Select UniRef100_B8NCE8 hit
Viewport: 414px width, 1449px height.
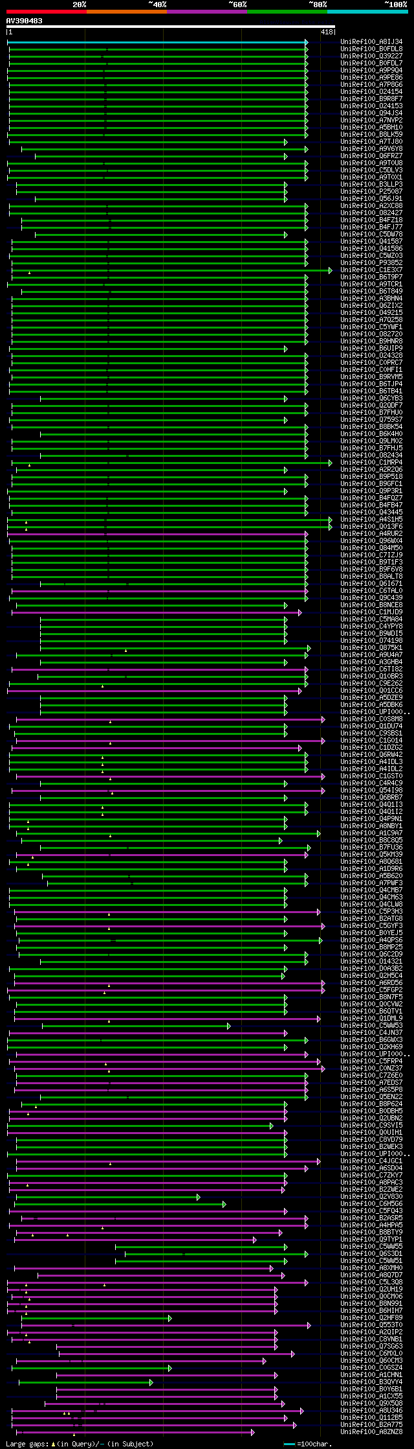pos(371,605)
